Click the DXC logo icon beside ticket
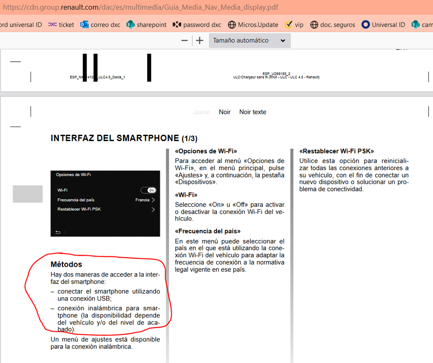The image size is (433, 363). (52, 25)
